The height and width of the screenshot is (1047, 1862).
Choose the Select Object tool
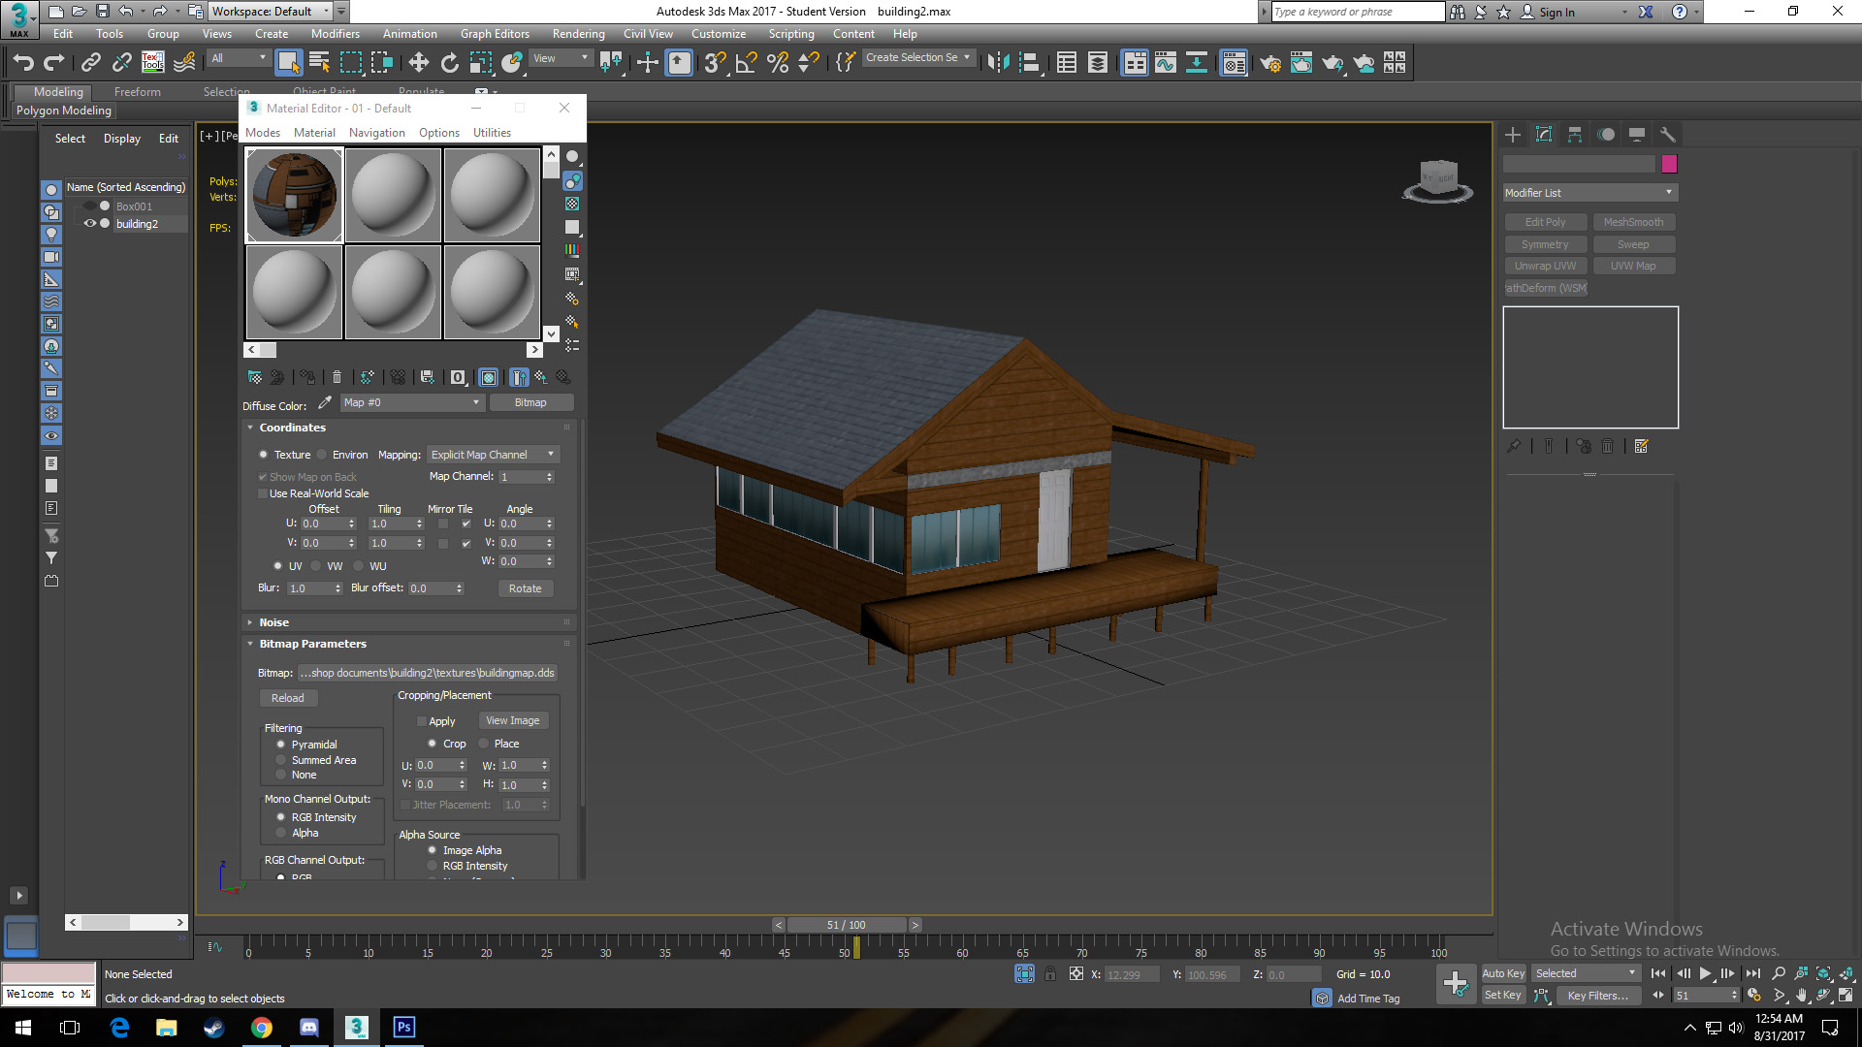click(x=288, y=63)
